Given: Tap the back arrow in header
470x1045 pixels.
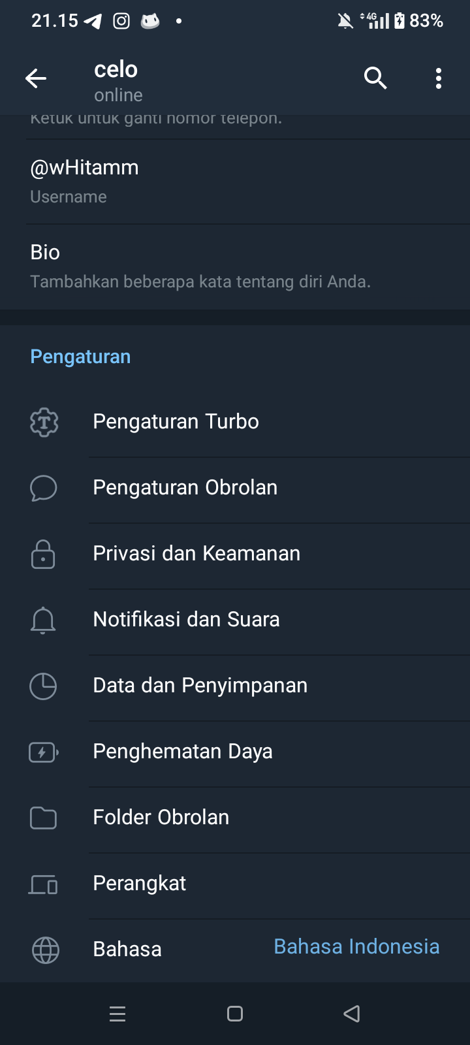Looking at the screenshot, I should [36, 79].
